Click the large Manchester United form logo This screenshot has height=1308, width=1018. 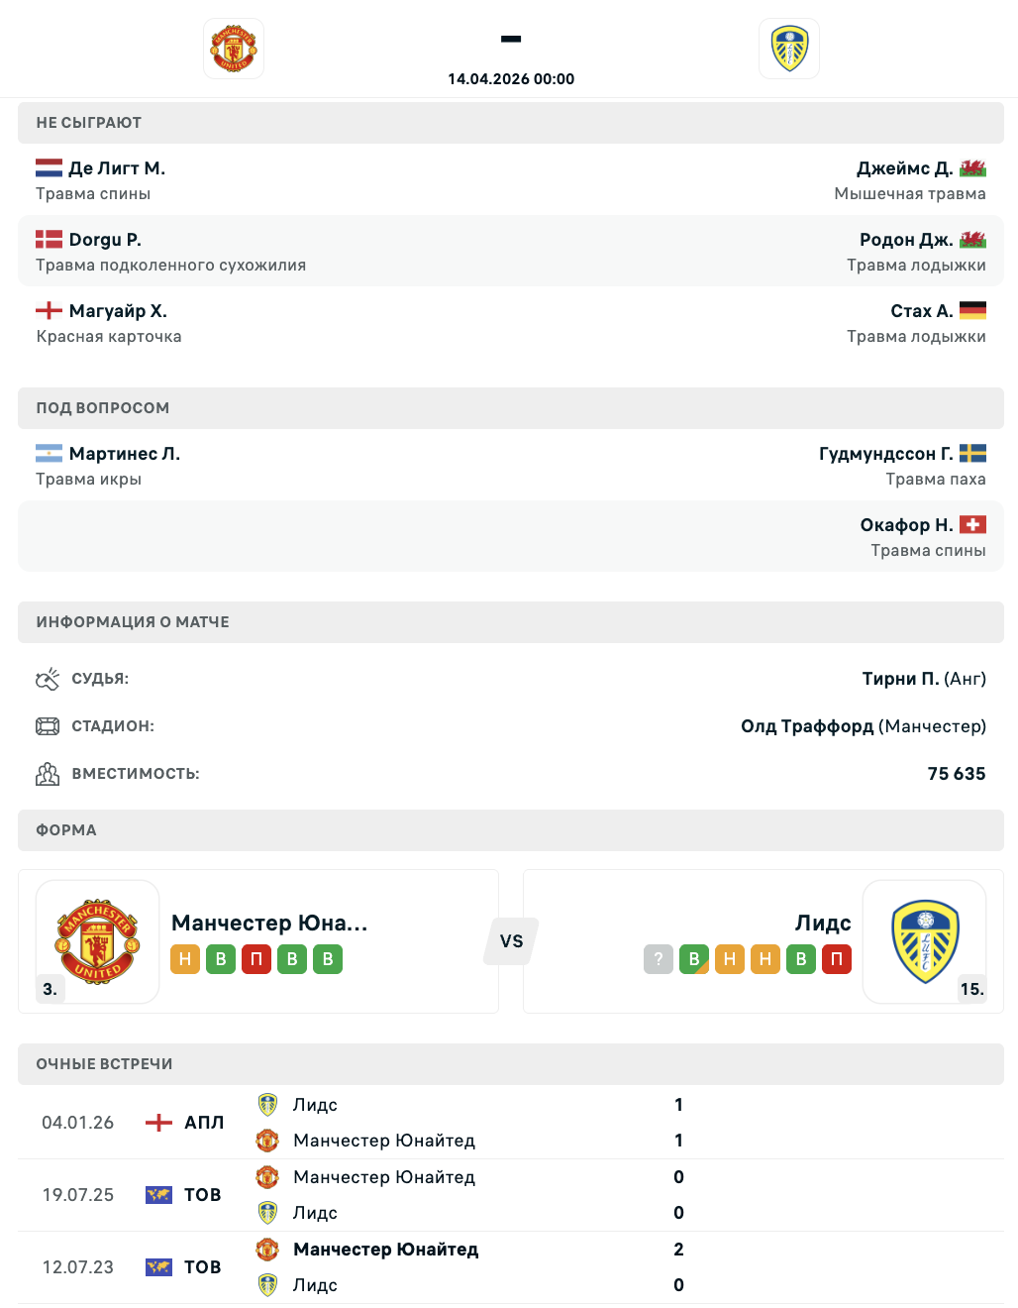(x=98, y=941)
